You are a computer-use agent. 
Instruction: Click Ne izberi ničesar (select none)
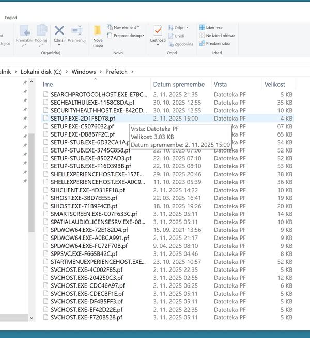pos(220,35)
